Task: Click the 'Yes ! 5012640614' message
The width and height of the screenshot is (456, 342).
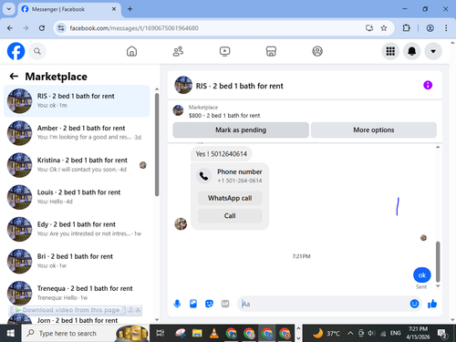Action: coord(222,154)
